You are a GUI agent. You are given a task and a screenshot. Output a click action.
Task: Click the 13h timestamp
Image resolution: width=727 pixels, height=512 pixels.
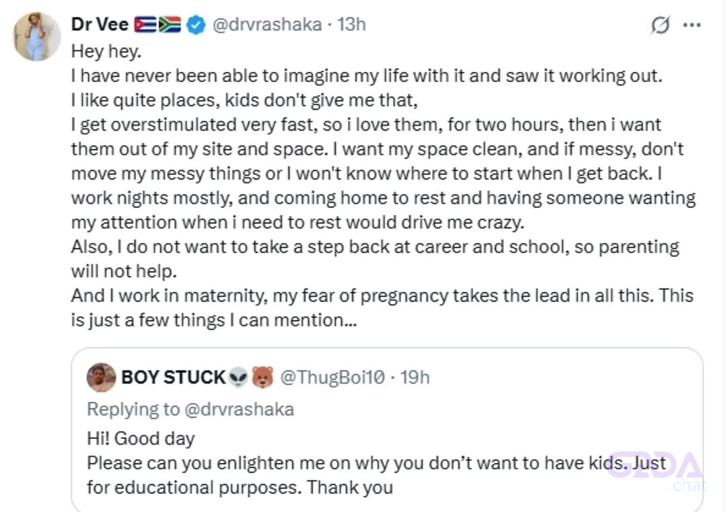tap(351, 24)
